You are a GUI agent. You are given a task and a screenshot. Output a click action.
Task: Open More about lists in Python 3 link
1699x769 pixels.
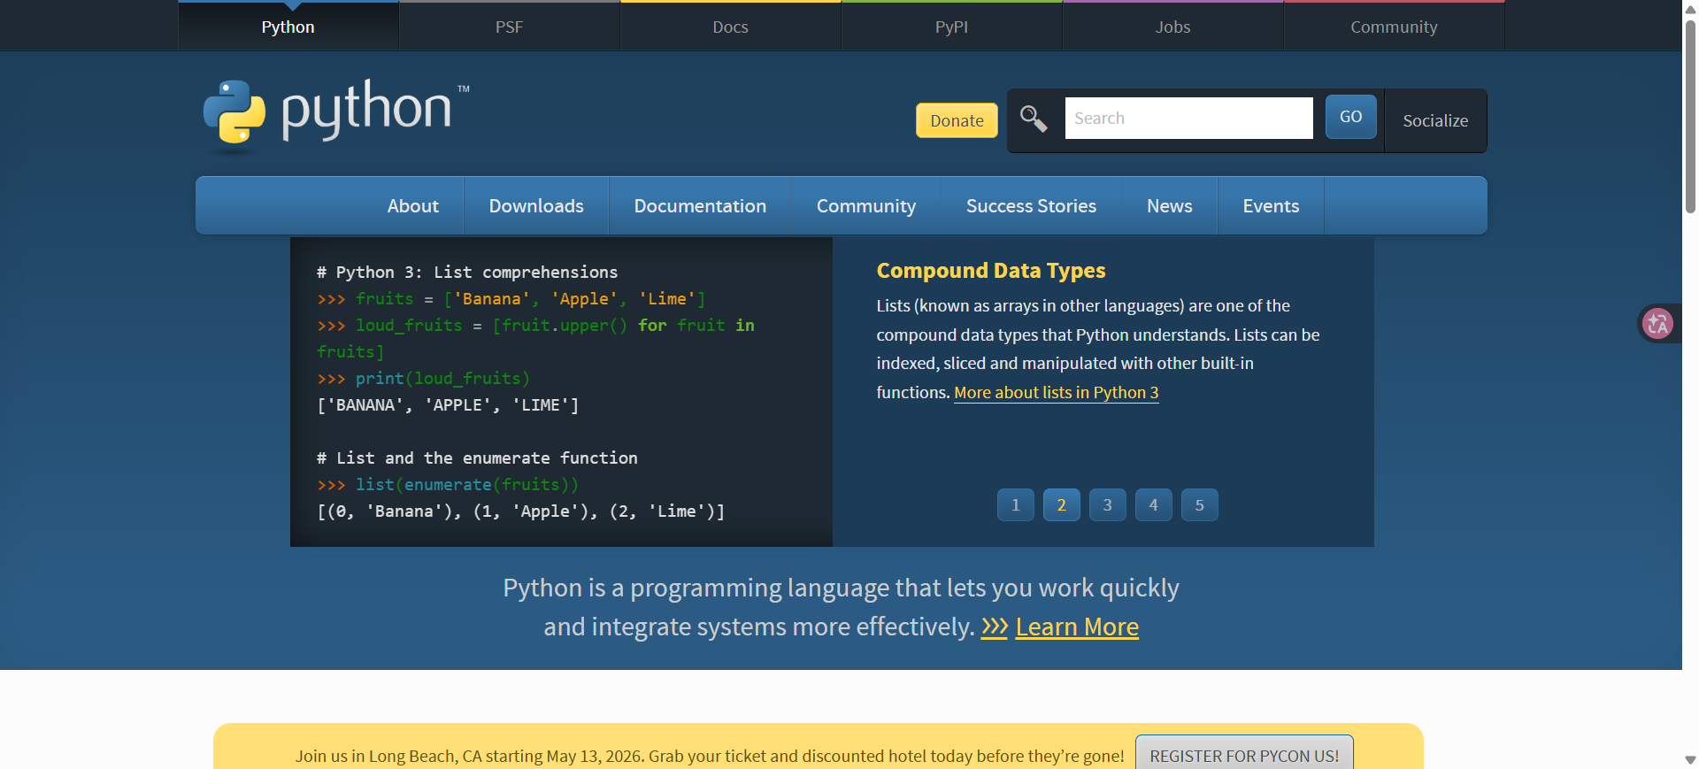pos(1057,392)
